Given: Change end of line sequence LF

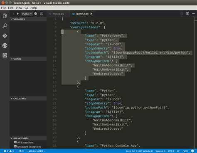Looking at the screenshot, I should click(x=178, y=151).
